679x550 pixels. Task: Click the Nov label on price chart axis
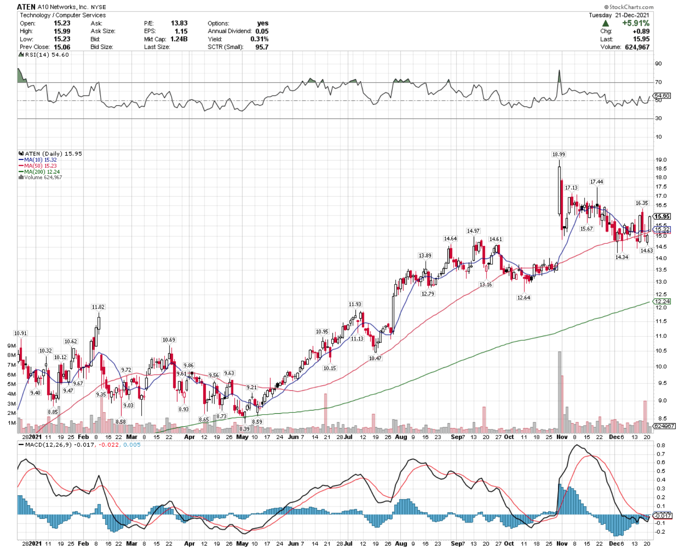(562, 437)
